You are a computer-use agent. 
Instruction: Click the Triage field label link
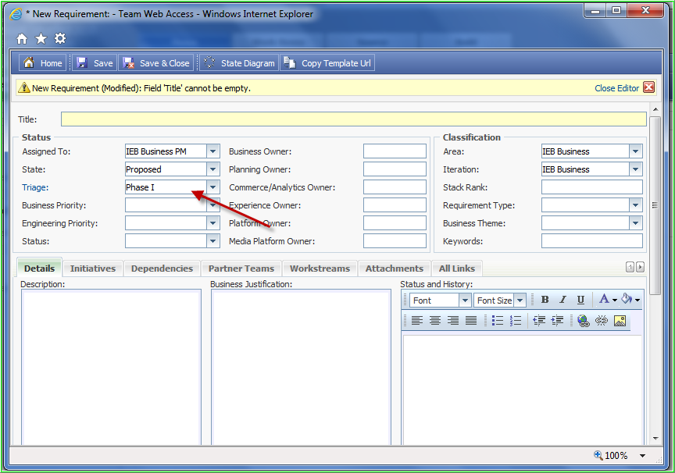click(35, 187)
